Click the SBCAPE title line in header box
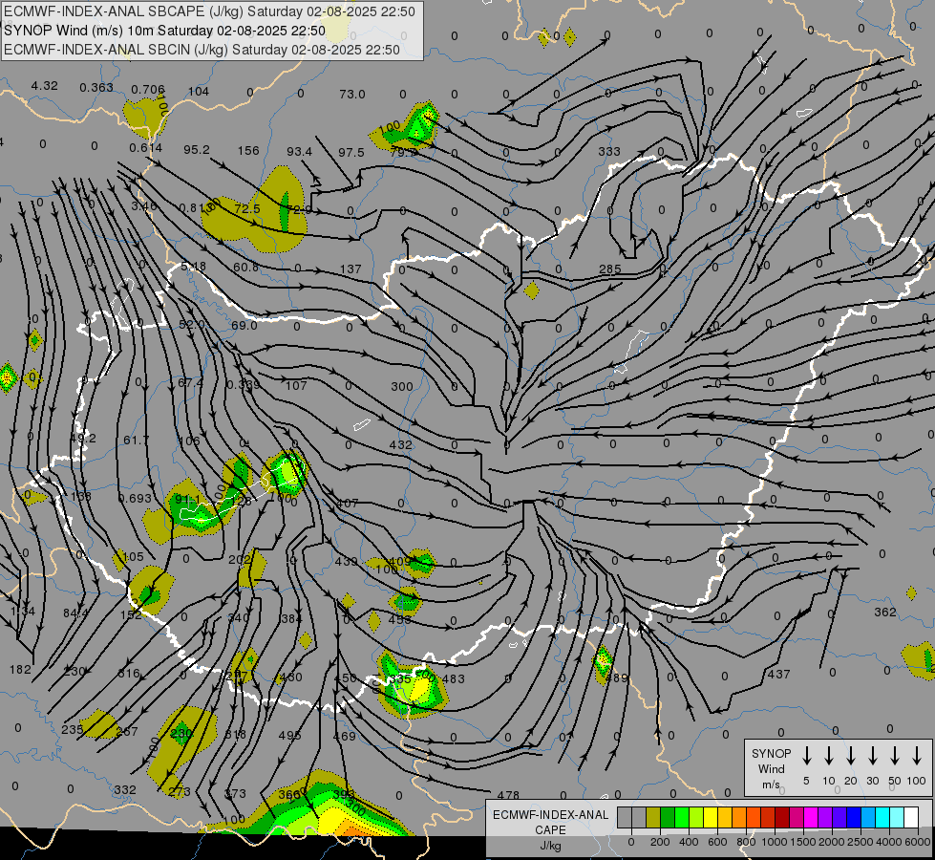The width and height of the screenshot is (935, 860). (209, 11)
